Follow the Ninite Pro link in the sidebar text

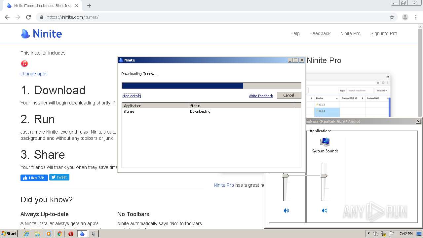pos(224,185)
